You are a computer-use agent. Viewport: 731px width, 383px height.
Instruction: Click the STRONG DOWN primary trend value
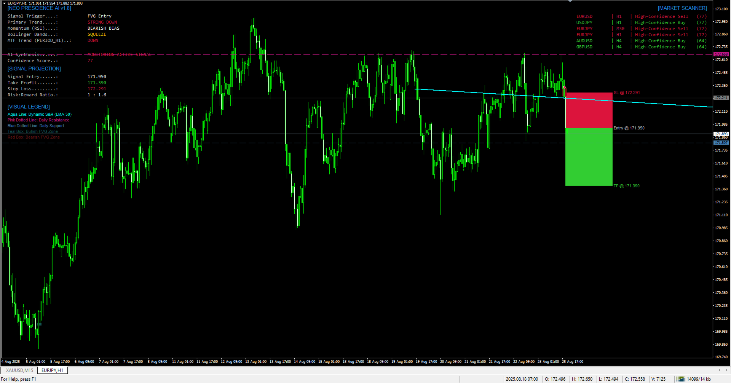click(102, 22)
